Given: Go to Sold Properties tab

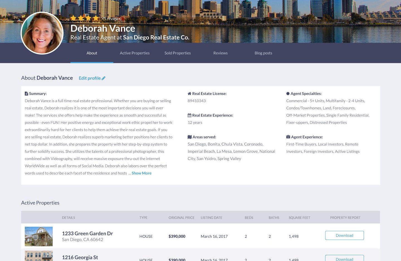Looking at the screenshot, I should [x=177, y=53].
